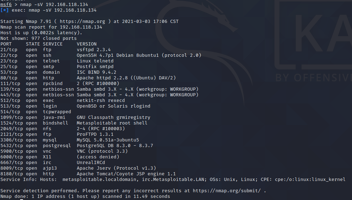Click the scanned IP 192.168.118.134 in the report line
Screen dimensions: 352x200
(x=81, y=27)
